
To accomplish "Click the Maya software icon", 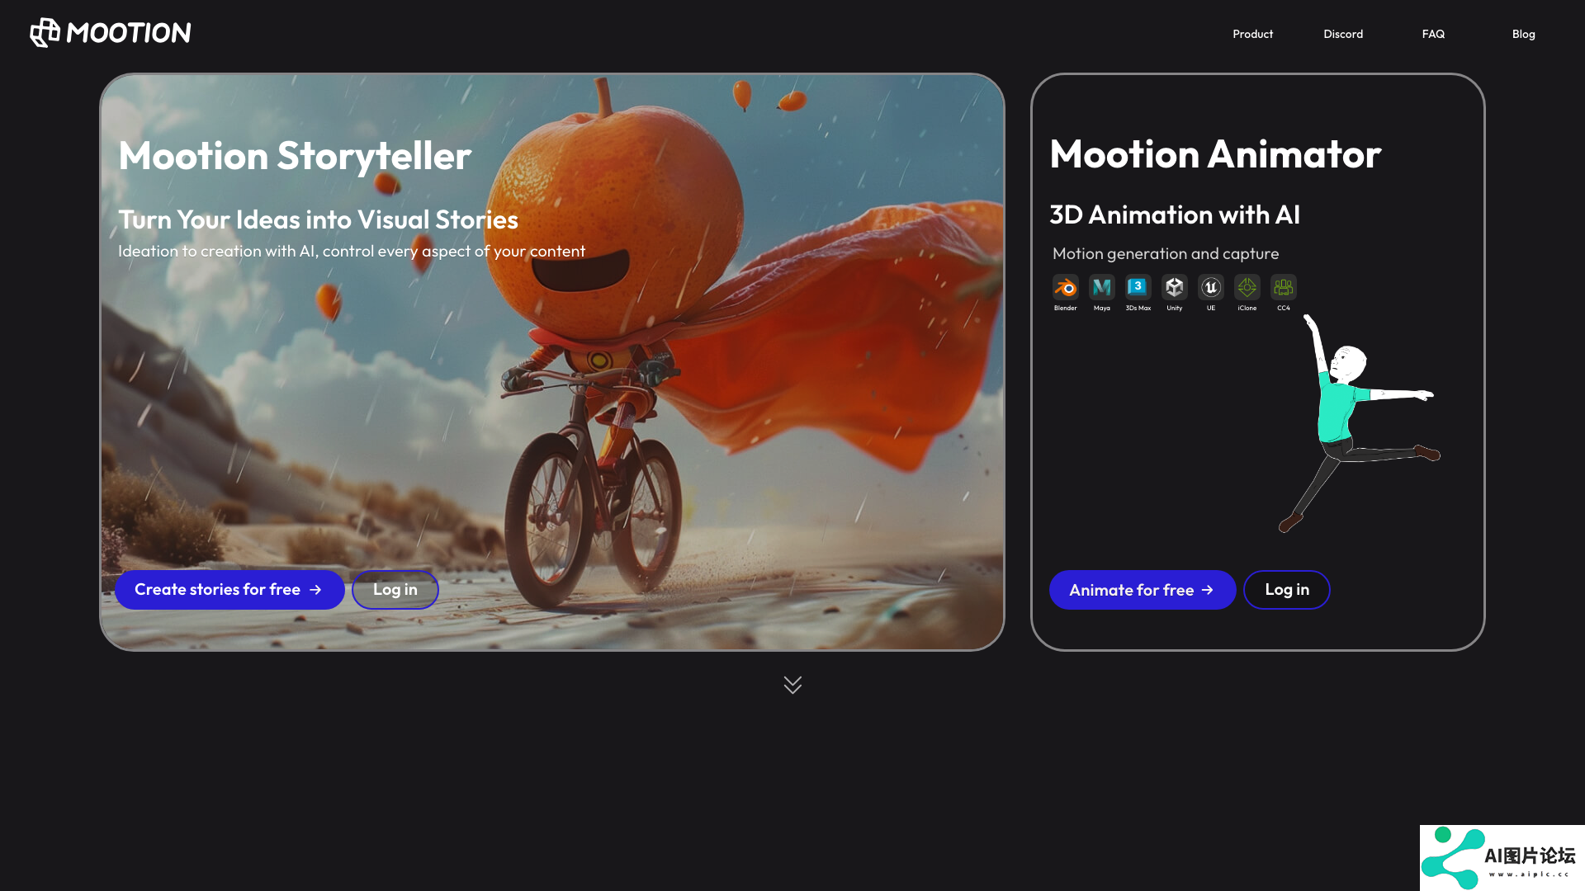I will (1101, 287).
